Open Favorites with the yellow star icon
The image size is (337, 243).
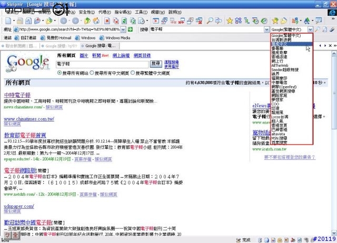[x=230, y=21]
